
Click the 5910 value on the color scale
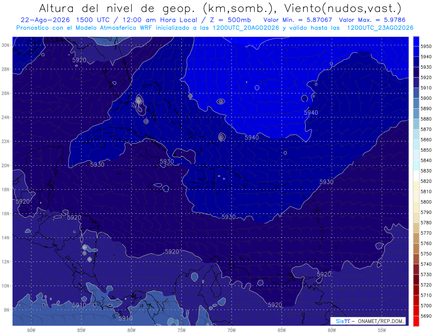click(x=426, y=88)
